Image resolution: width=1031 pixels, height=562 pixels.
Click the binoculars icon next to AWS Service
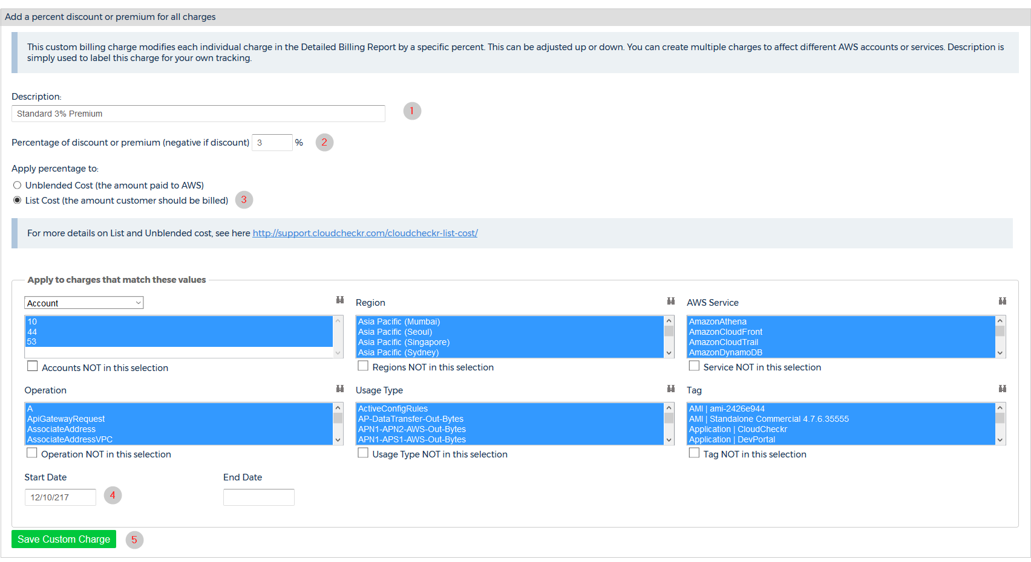tap(1003, 301)
